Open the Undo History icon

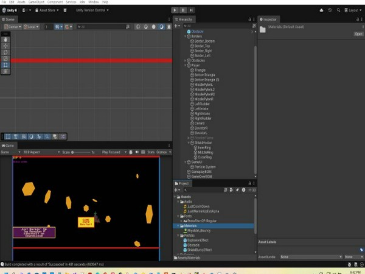pyautogui.click(x=330, y=10)
